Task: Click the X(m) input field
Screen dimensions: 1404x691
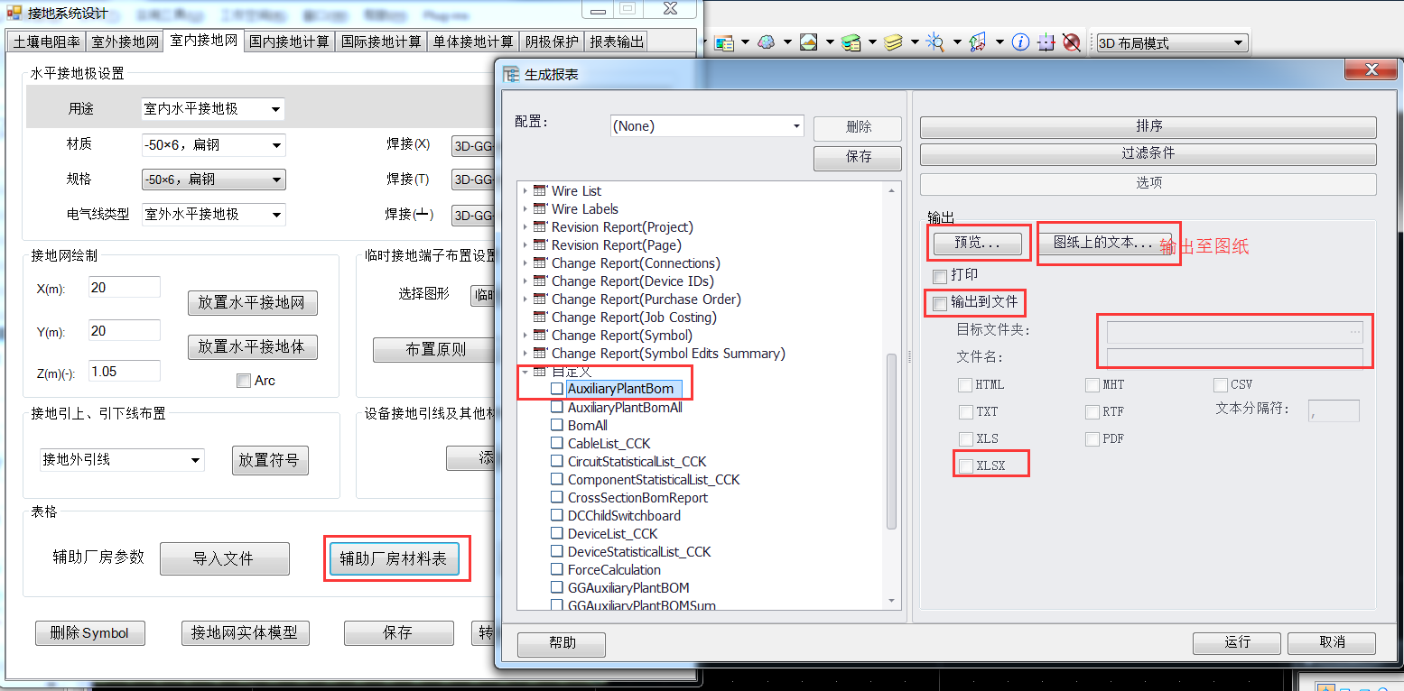Action: 125,288
